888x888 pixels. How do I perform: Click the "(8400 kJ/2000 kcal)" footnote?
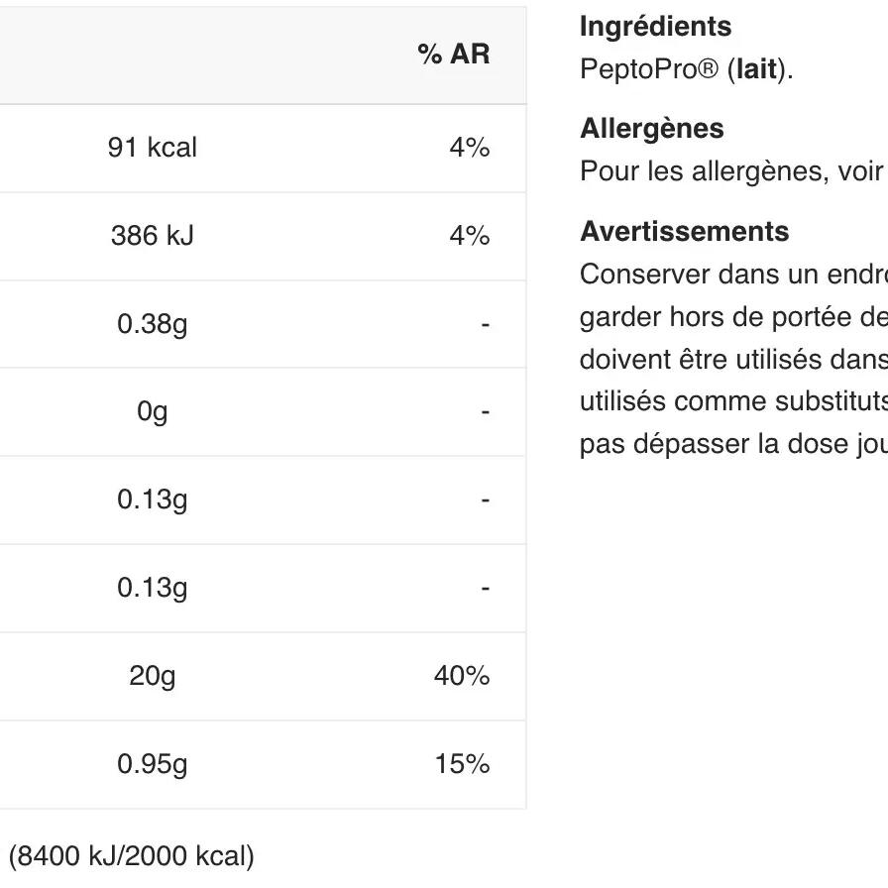[x=132, y=855]
